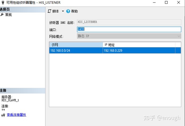Image resolution: width=185 pixels, height=126 pixels.
Task: Select IP address cell 192.168.0.229
Action: click(139, 51)
